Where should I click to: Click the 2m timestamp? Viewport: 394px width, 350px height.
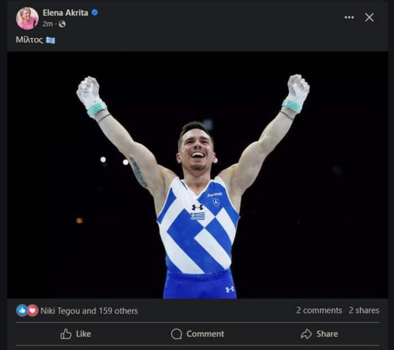tap(47, 24)
